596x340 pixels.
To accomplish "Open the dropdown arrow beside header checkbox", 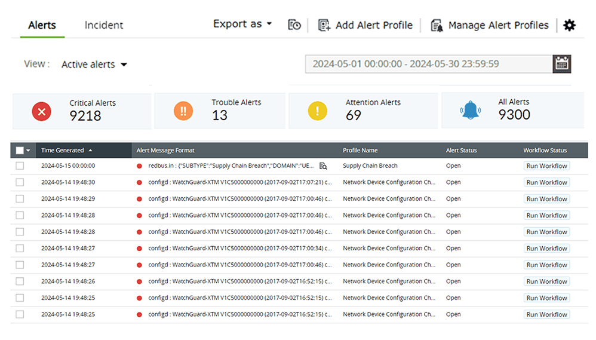I will pyautogui.click(x=28, y=151).
